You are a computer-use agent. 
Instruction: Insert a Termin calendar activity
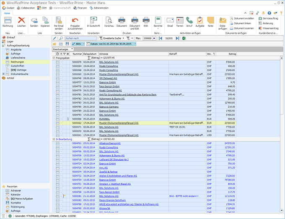(180, 22)
